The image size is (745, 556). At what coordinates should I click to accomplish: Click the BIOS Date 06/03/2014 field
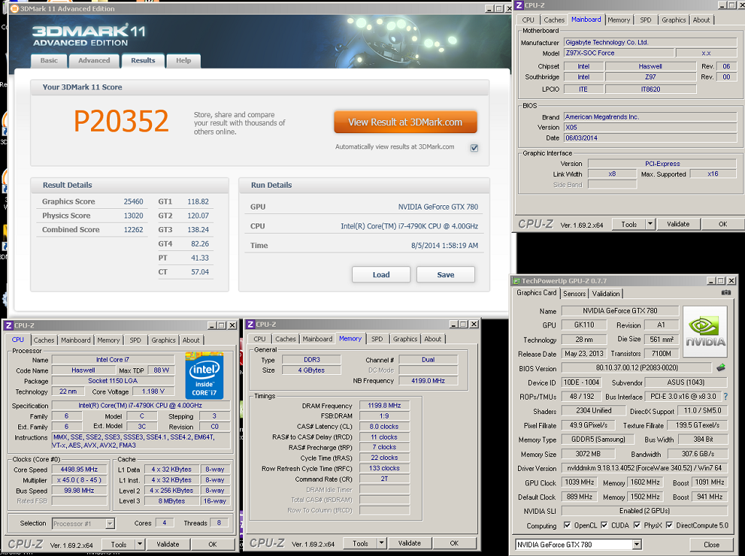coord(650,138)
